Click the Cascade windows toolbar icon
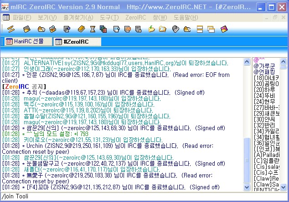289x202 pixels. [x=211, y=29]
